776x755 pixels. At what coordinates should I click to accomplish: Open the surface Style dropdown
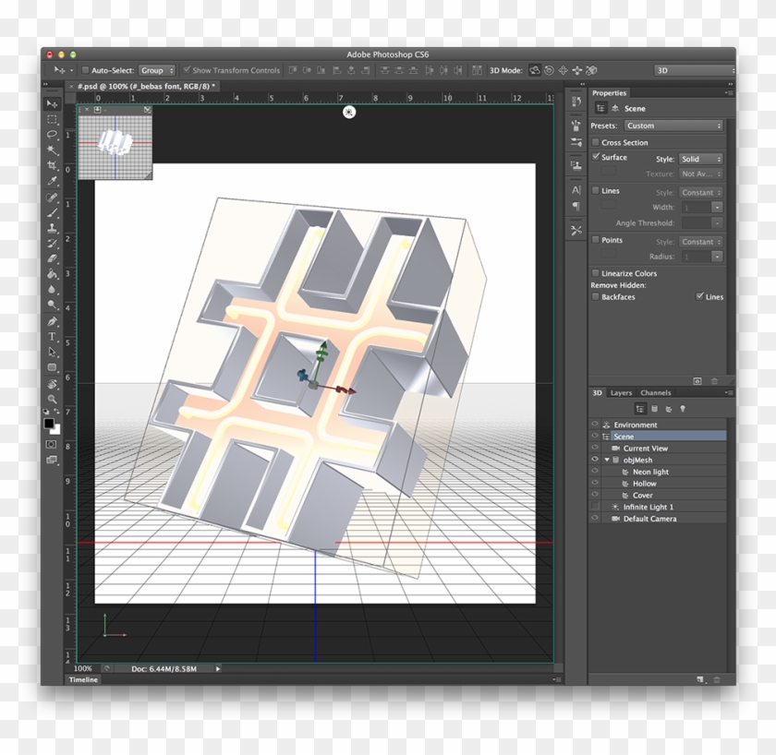click(700, 158)
